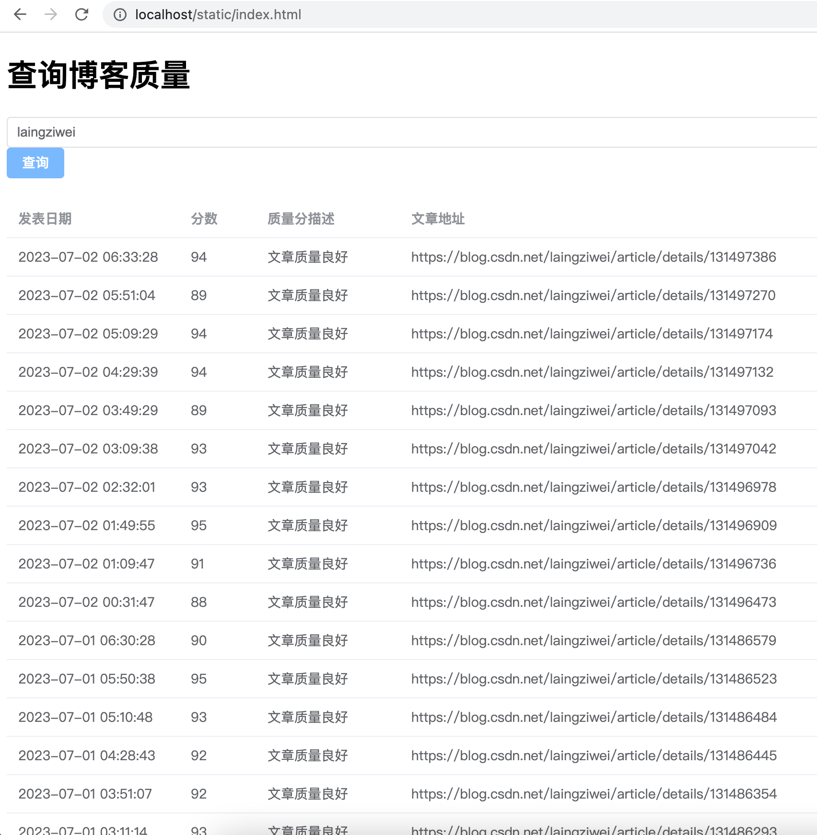This screenshot has width=817, height=835.
Task: Select article URL ending 131486484
Action: click(594, 718)
